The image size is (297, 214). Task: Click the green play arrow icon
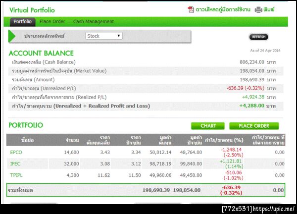pyautogui.click(x=12, y=36)
